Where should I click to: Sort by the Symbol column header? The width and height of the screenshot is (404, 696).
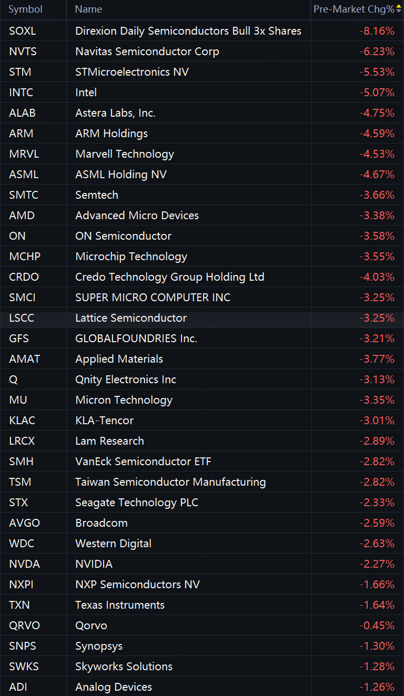(25, 9)
